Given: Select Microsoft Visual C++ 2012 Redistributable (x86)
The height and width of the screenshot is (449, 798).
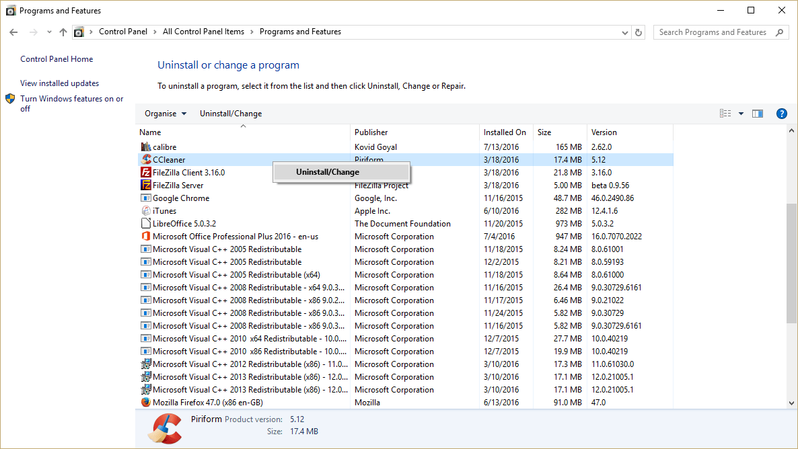Looking at the screenshot, I should coord(406,364).
